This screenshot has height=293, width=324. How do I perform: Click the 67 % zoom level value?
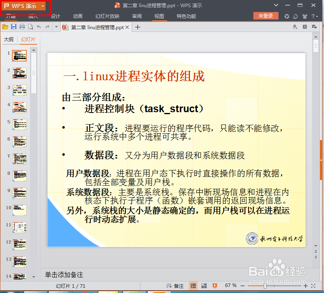coord(231,285)
